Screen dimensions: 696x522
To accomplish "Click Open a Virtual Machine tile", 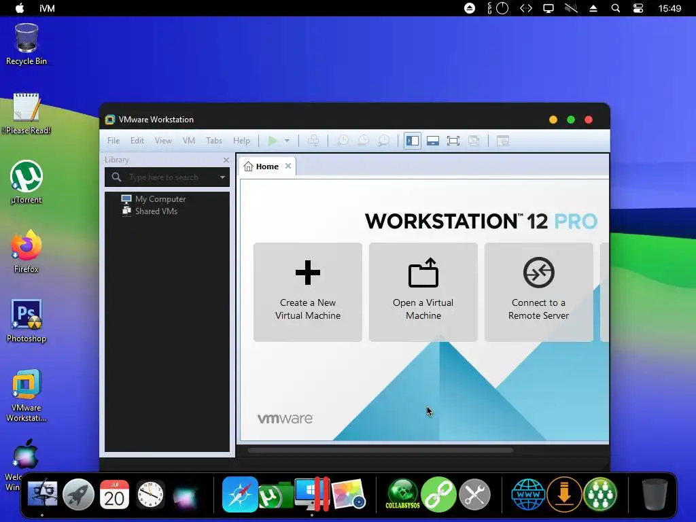I will coord(423,292).
